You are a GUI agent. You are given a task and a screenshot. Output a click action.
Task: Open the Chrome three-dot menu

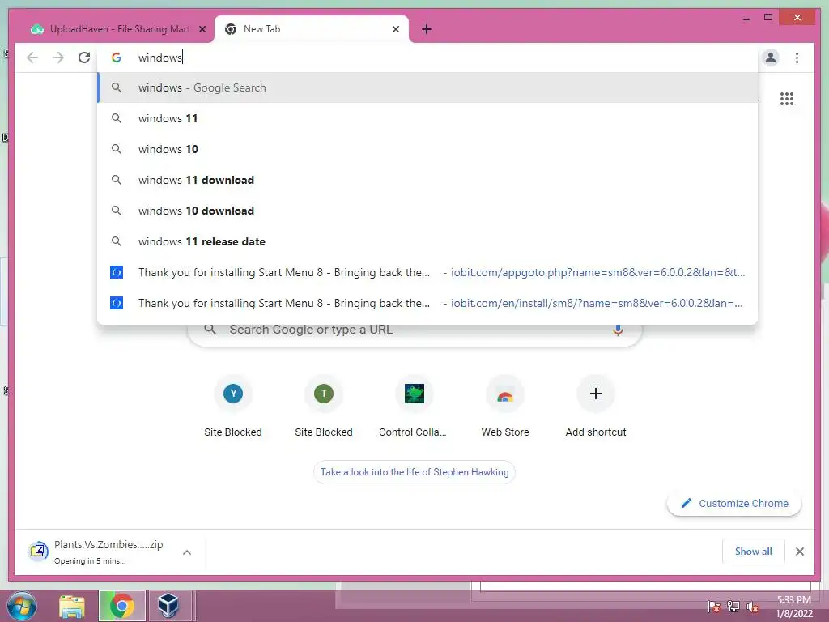coord(797,58)
